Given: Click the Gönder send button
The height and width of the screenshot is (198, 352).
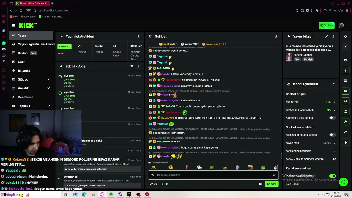Looking at the screenshot, I should pyautogui.click(x=271, y=184).
